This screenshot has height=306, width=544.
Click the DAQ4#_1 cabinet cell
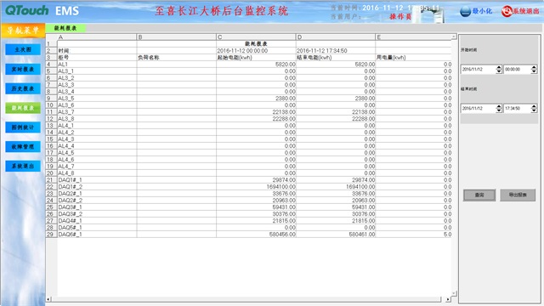click(97, 221)
